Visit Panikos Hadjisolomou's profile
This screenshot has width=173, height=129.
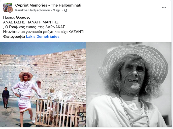click(x=33, y=10)
